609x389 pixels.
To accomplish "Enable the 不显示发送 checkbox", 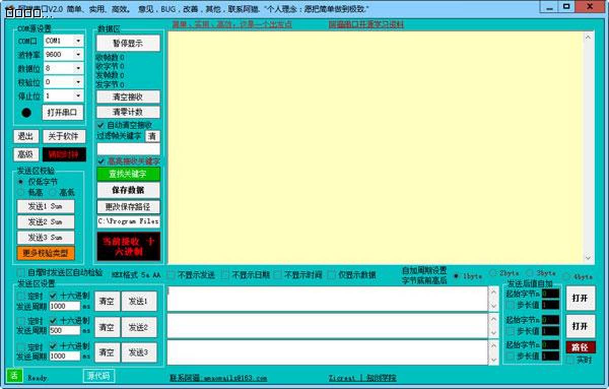I will click(172, 275).
